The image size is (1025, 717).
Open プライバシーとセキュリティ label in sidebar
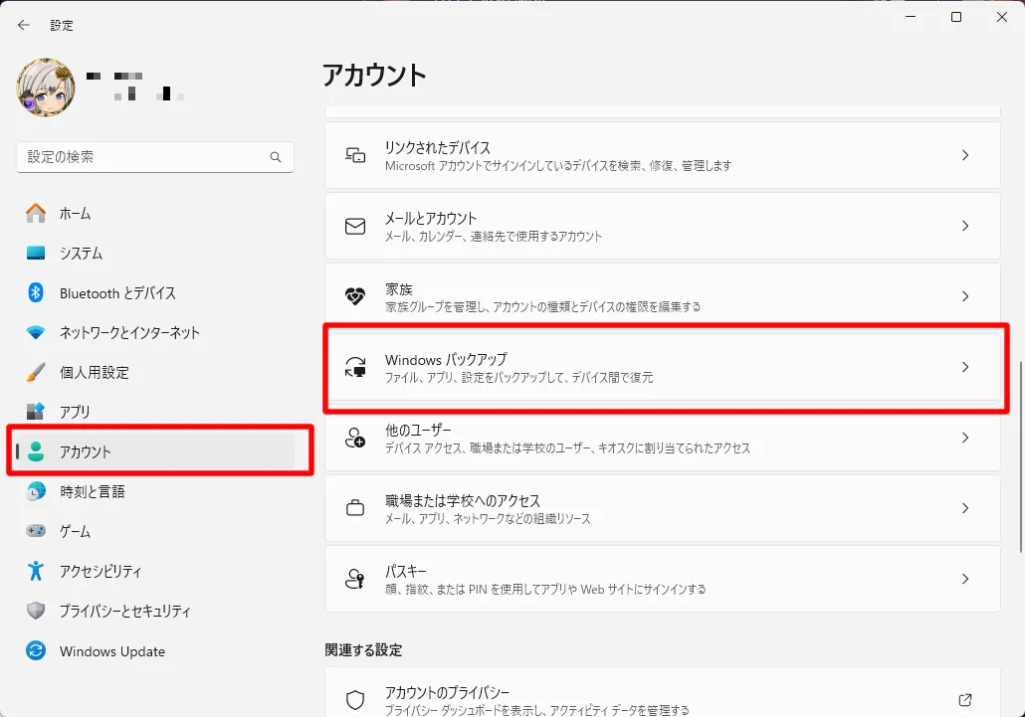tap(124, 612)
